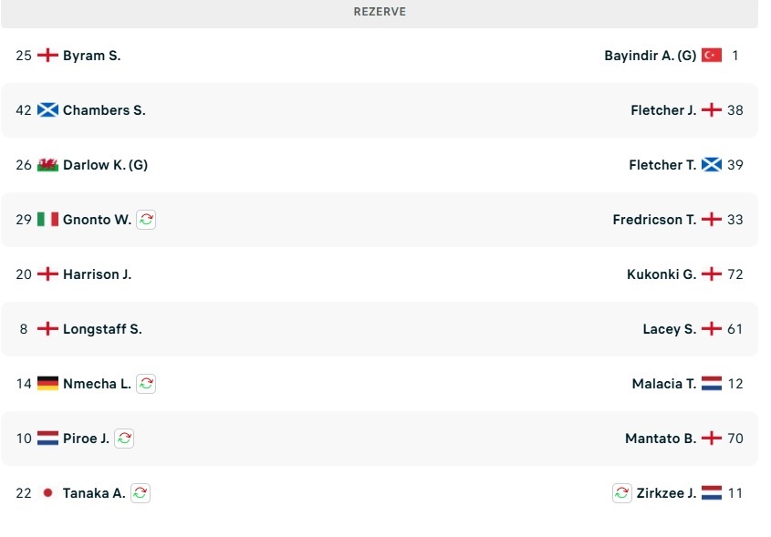The image size is (771, 537).
Task: Click the Italian flag next to Gnonto W.
Action: coord(47,220)
